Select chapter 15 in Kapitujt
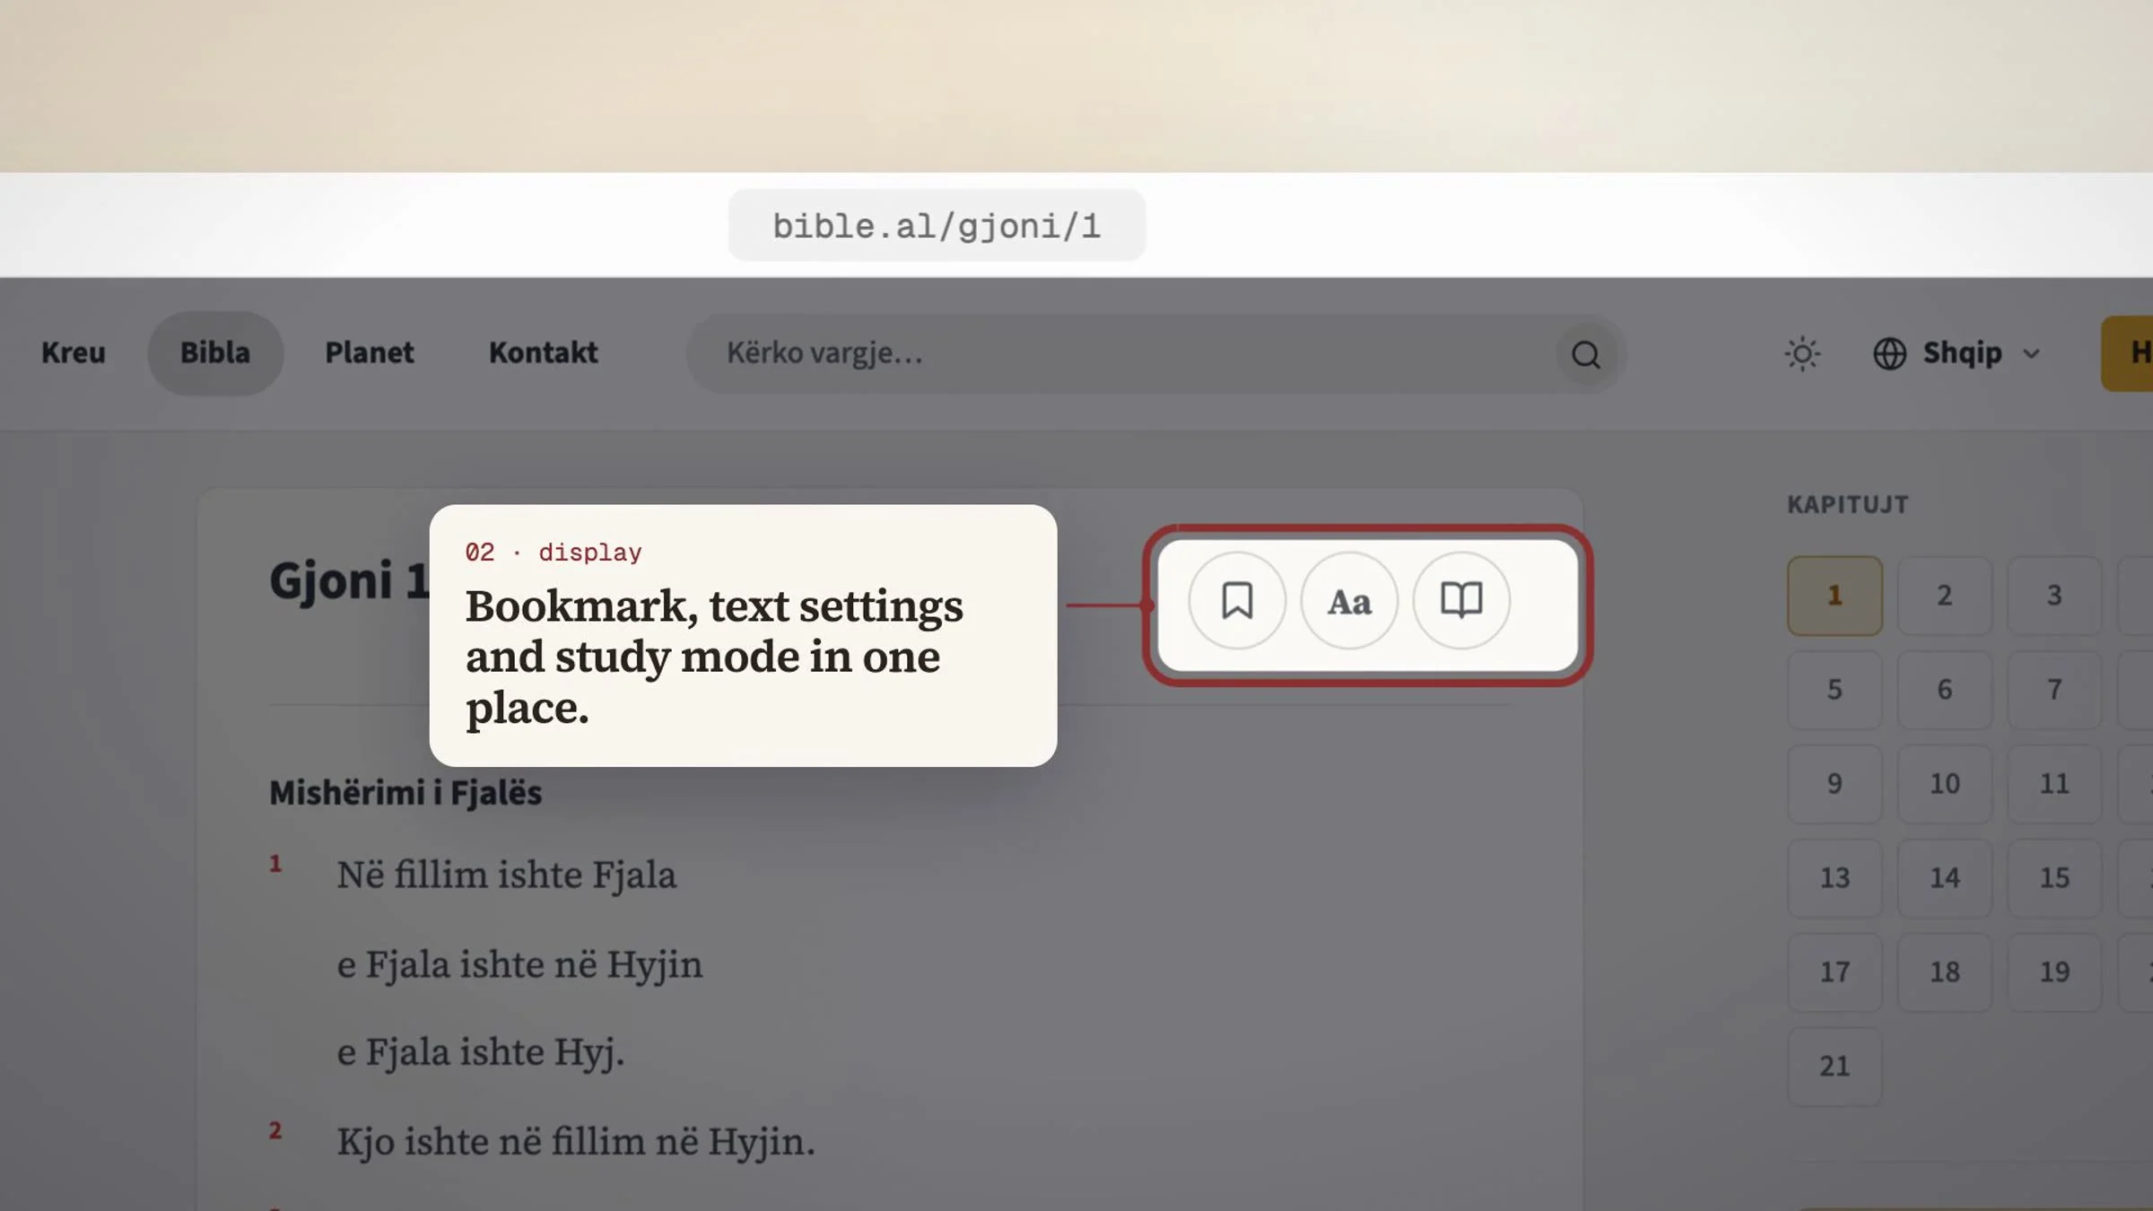Screen dimensions: 2153x1211 [2054, 878]
